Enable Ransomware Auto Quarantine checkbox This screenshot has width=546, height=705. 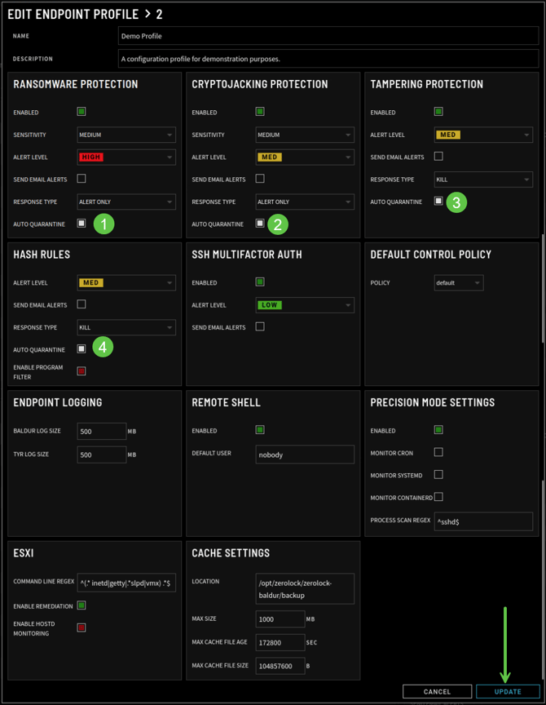[x=81, y=223]
